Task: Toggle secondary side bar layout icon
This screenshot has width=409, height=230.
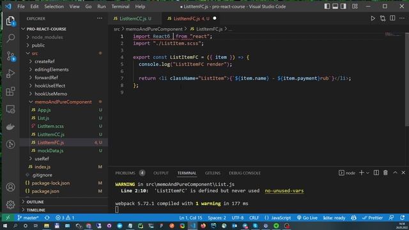Action: tap(344, 6)
